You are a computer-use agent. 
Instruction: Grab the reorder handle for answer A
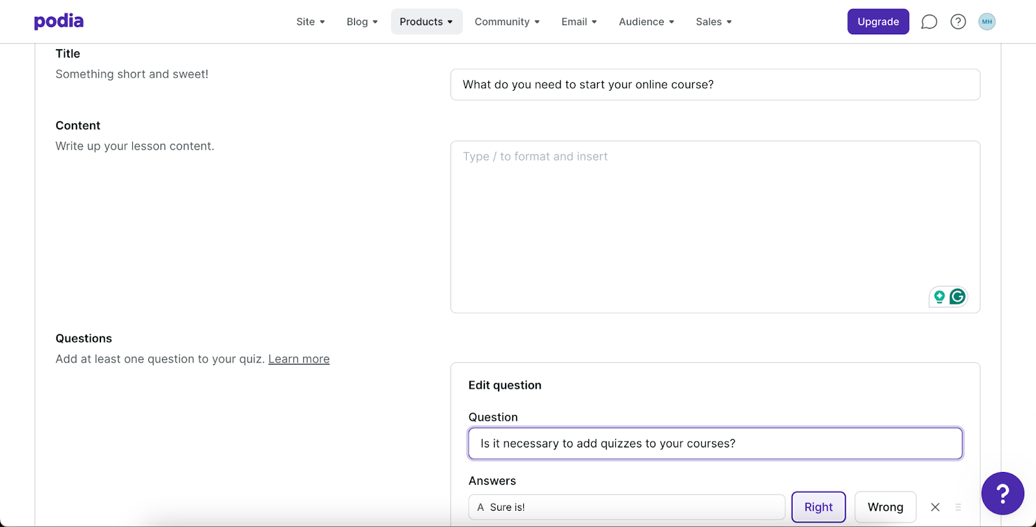click(x=958, y=507)
